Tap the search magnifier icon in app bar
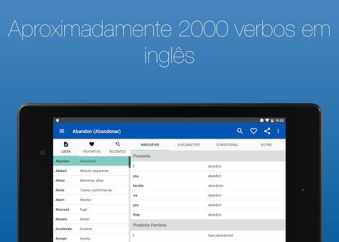Screen dimensions: 339x242 (240, 131)
